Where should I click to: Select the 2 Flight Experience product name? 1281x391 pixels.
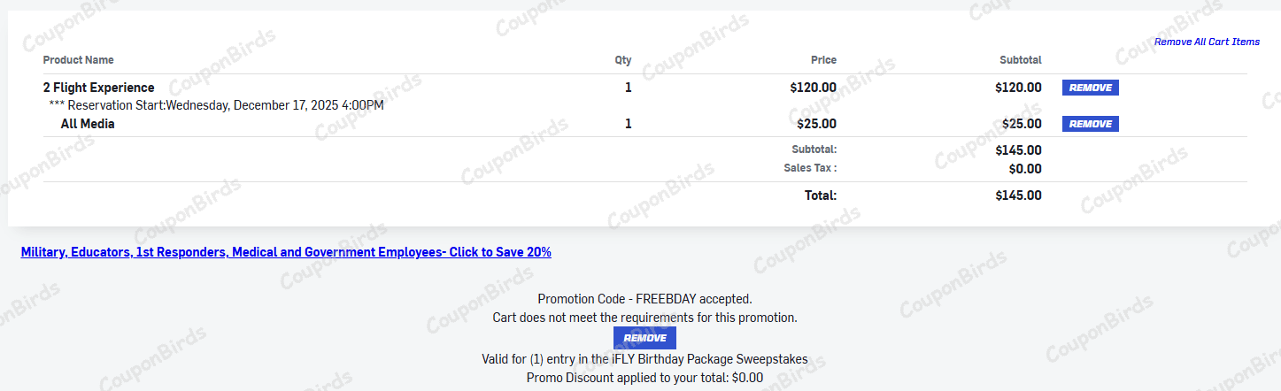99,88
